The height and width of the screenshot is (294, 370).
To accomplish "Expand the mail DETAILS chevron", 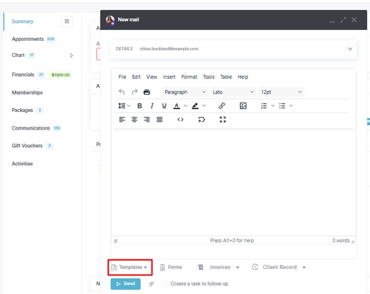I will tap(350, 49).
